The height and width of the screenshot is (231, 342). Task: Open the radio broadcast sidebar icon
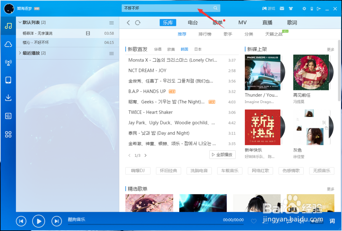click(8, 63)
